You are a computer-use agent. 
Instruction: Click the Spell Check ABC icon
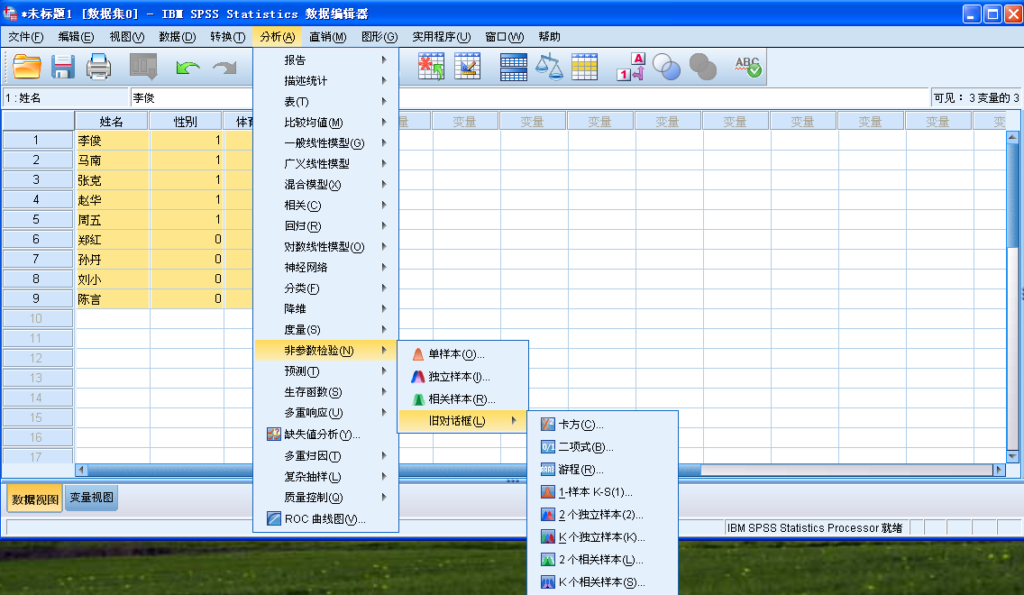click(748, 67)
